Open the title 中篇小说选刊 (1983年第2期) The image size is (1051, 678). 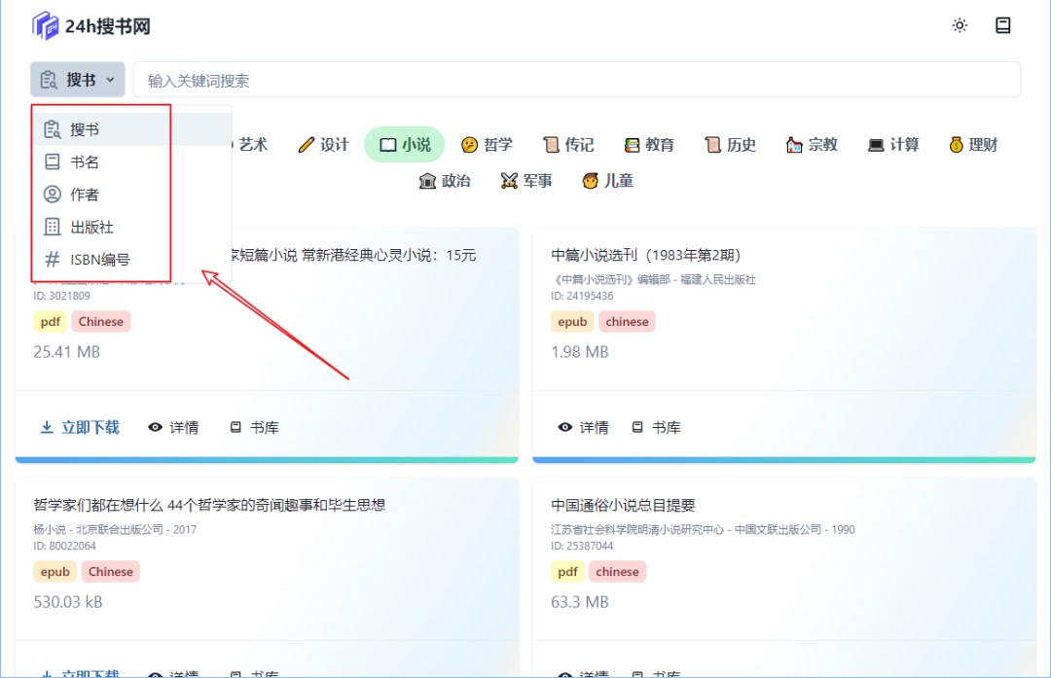(645, 255)
